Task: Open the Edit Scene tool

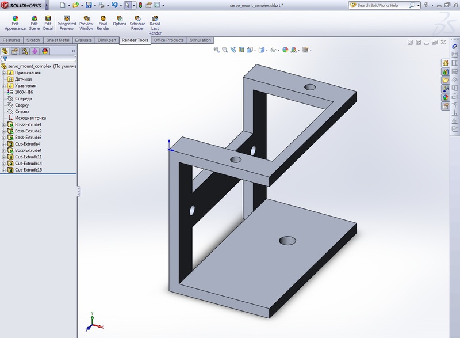Action: point(34,23)
